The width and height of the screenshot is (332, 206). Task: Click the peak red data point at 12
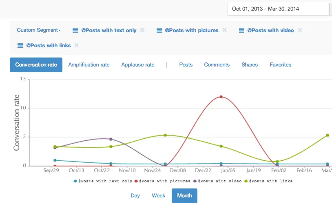click(x=221, y=97)
